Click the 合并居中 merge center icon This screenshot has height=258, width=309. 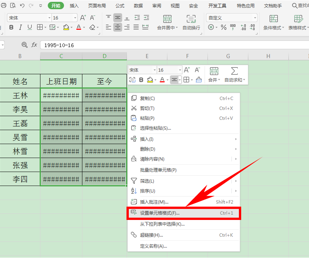tap(167, 19)
